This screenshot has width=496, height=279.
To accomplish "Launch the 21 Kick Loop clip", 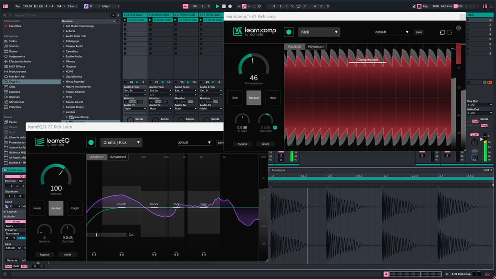I will point(125,20).
